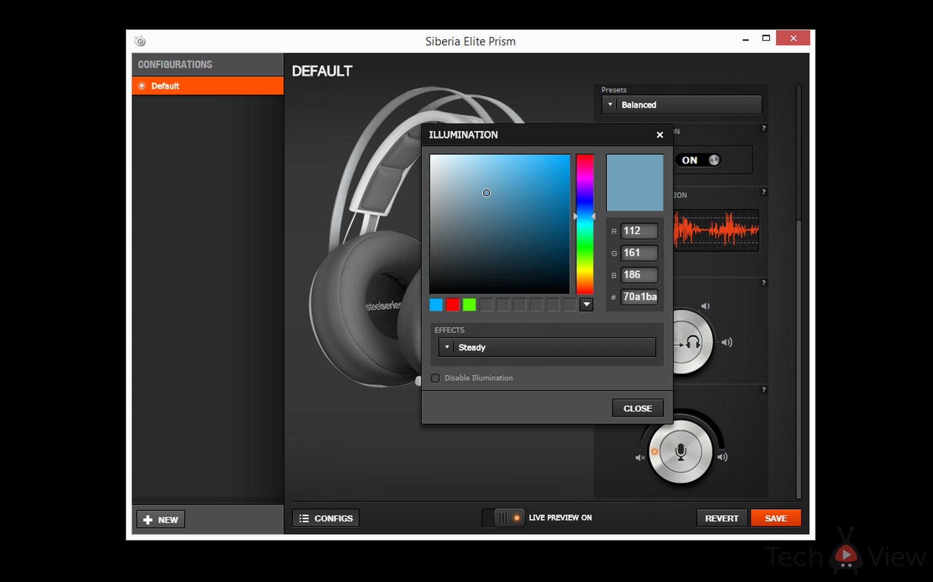This screenshot has width=933, height=582.
Task: Click the help question mark above microphone knob
Action: 763,390
